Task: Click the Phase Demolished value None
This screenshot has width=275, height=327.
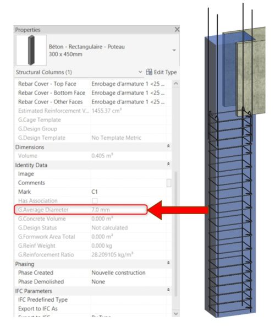Action: pos(98,282)
